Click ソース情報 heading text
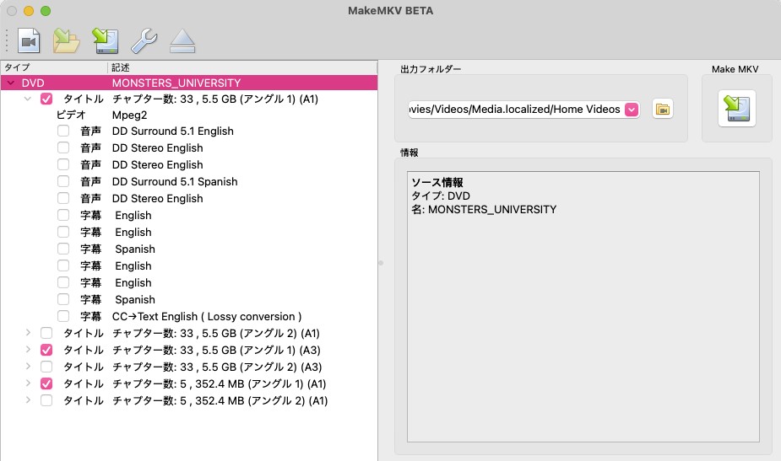Viewport: 781px width, 461px height. (x=437, y=183)
